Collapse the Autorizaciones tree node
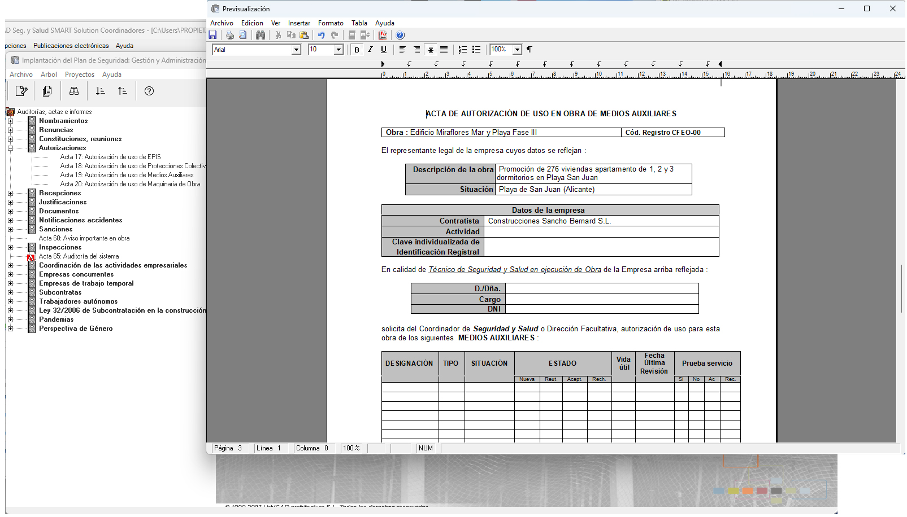 10,148
